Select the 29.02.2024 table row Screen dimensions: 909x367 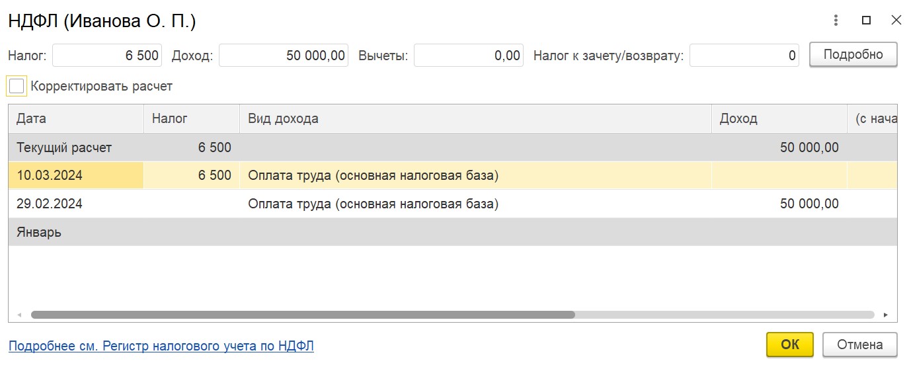453,204
